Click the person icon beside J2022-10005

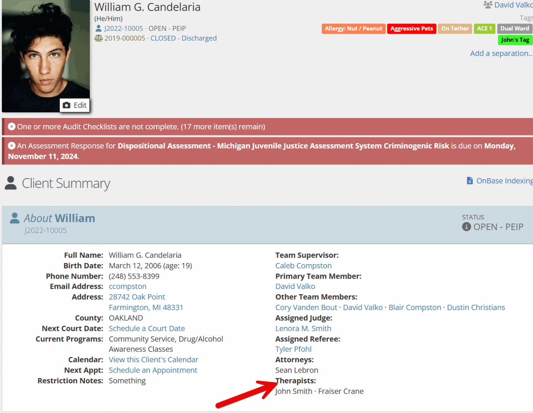pyautogui.click(x=99, y=29)
